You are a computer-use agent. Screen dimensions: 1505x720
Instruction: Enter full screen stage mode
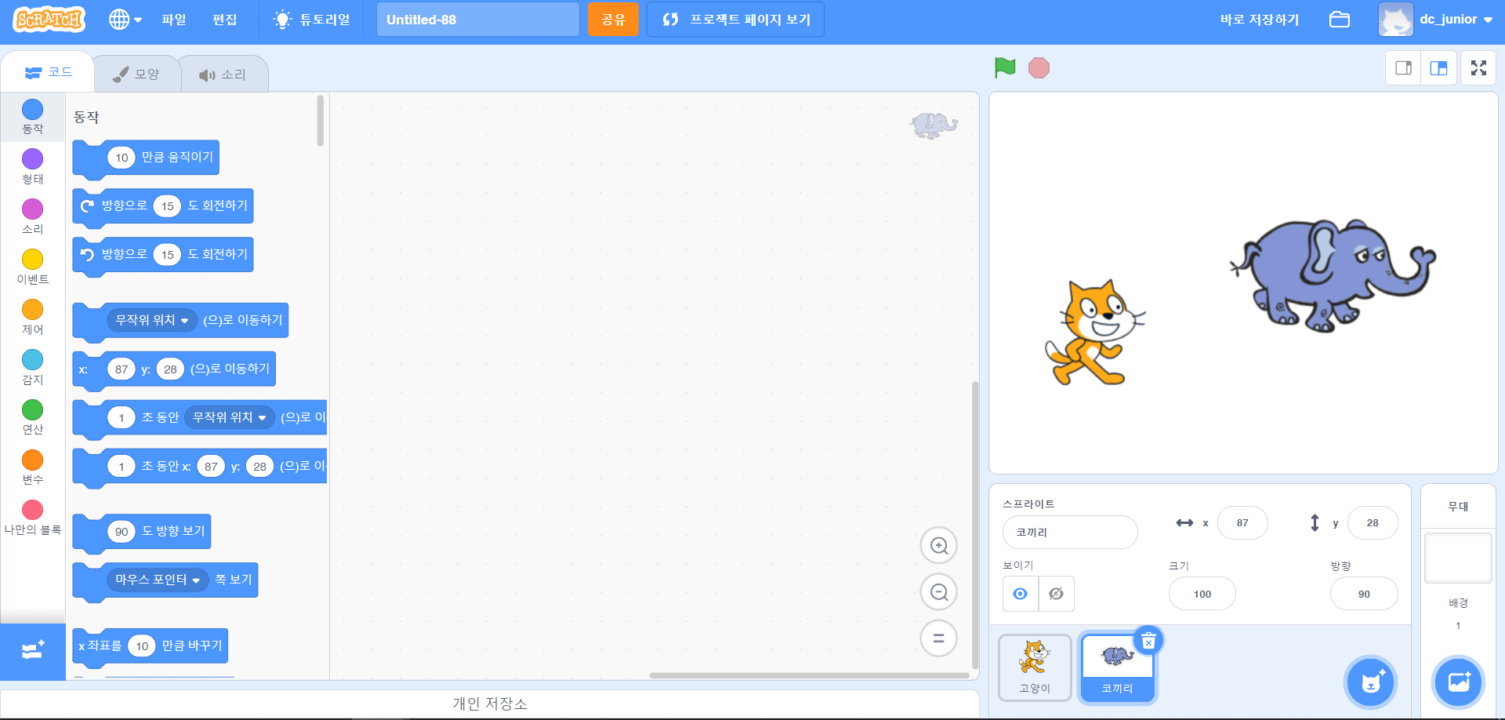coord(1478,68)
